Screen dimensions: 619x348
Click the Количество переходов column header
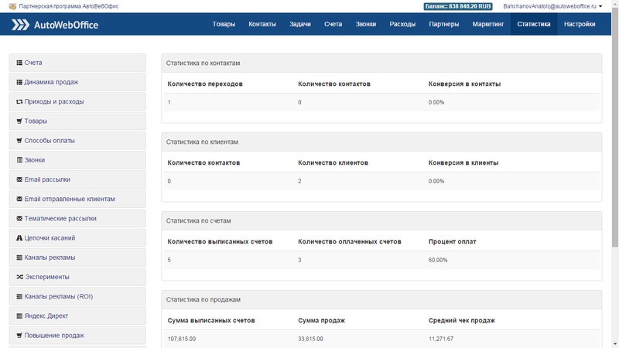205,84
